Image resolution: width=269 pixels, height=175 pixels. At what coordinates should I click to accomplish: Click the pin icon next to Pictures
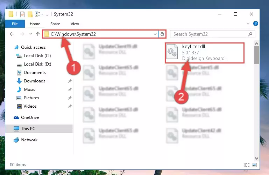coord(70,98)
